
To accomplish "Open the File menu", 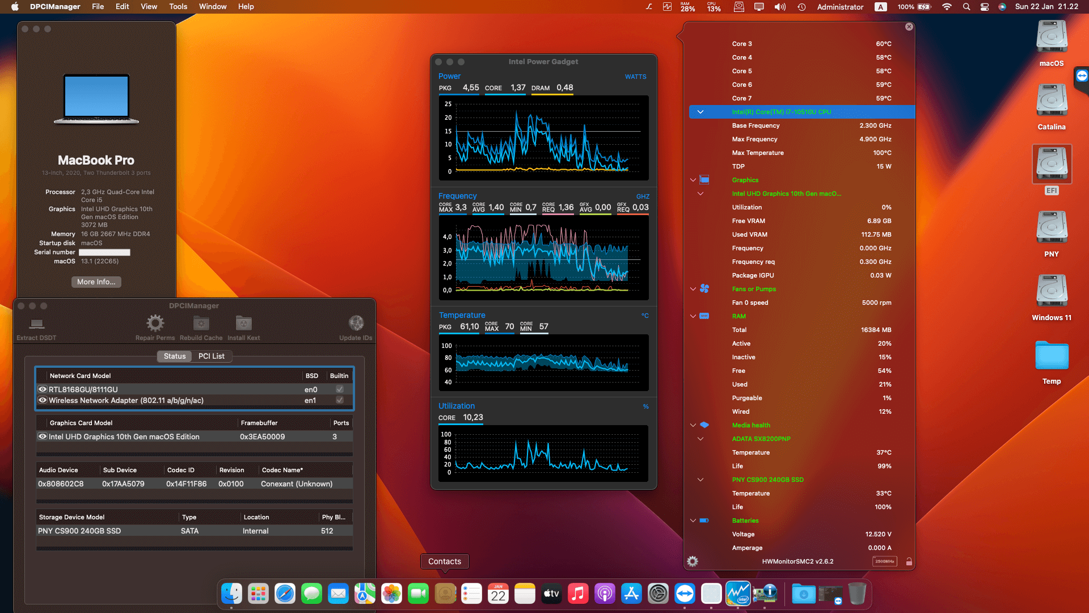I will (98, 7).
